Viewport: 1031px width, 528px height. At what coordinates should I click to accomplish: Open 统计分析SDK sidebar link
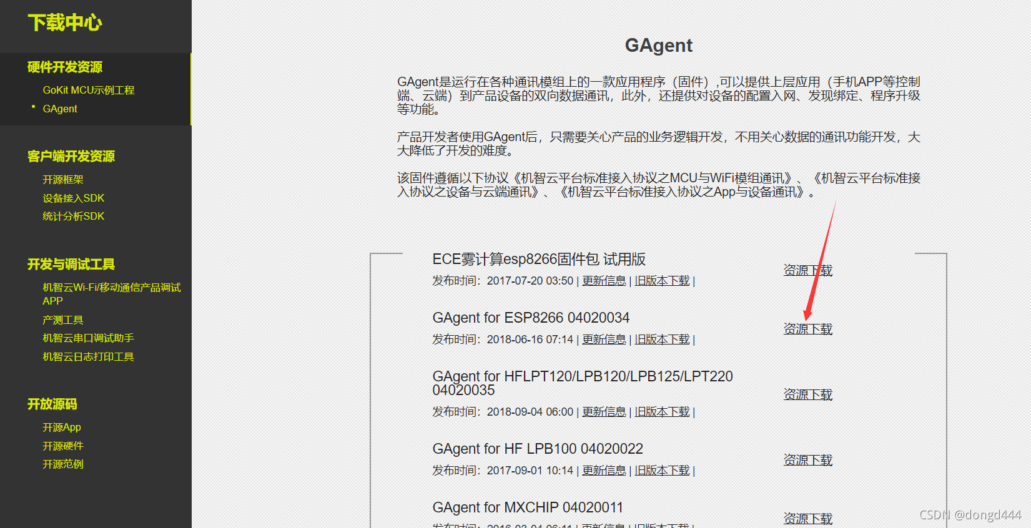coord(74,216)
